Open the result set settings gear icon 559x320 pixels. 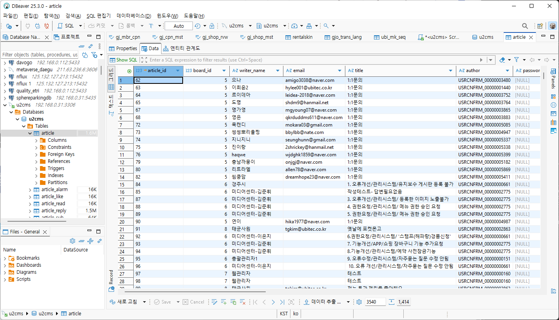point(359,302)
